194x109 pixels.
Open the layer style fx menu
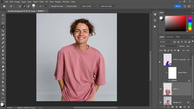(x=169, y=107)
